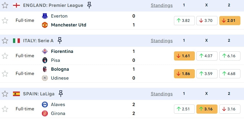Click the Fiorentina club crest
Screen dimensions: 244x119
click(45, 51)
